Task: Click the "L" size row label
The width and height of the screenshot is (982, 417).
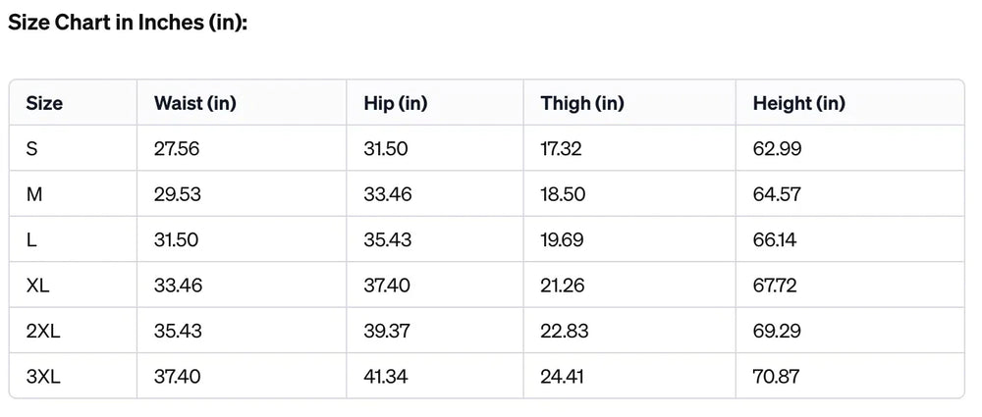Action: pos(31,239)
